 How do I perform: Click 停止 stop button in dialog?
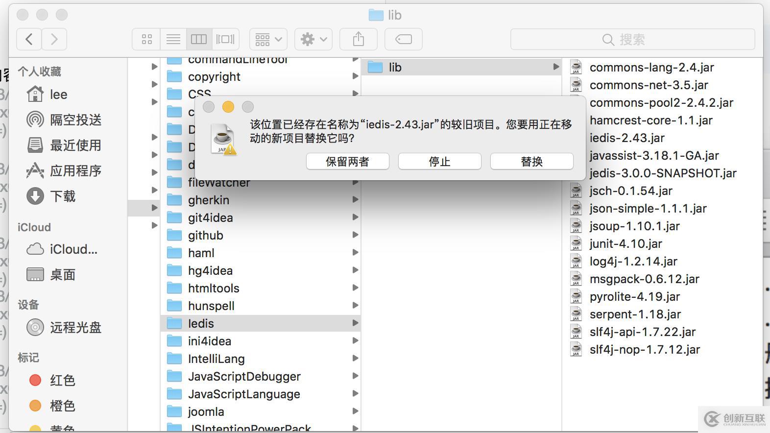[x=440, y=162]
